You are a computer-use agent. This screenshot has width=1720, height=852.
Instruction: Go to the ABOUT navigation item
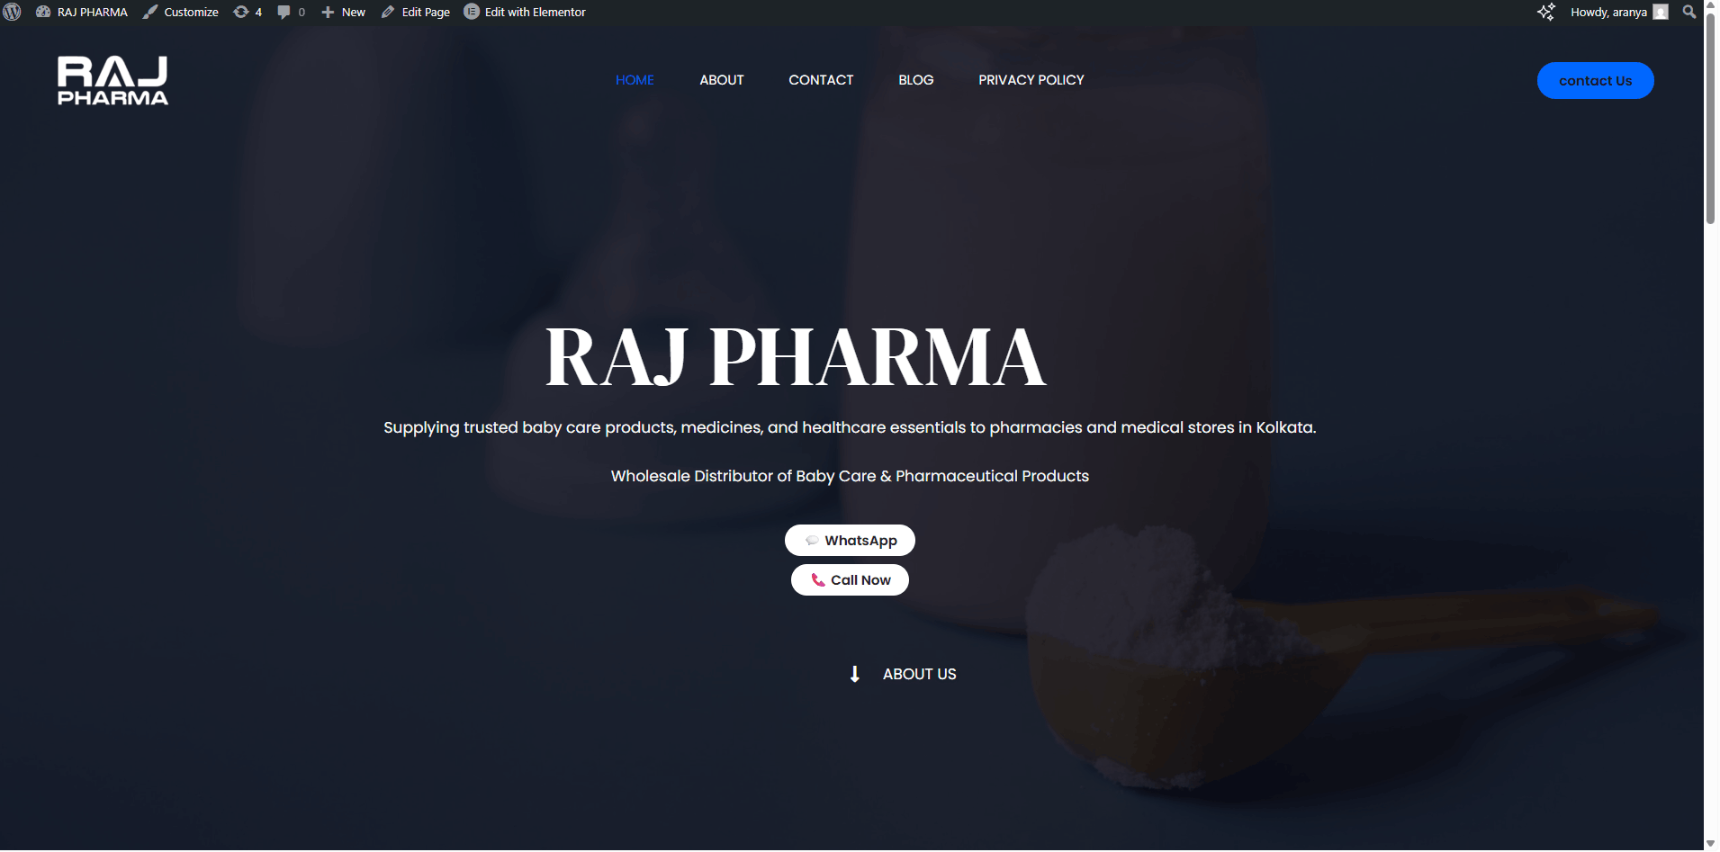(x=722, y=80)
